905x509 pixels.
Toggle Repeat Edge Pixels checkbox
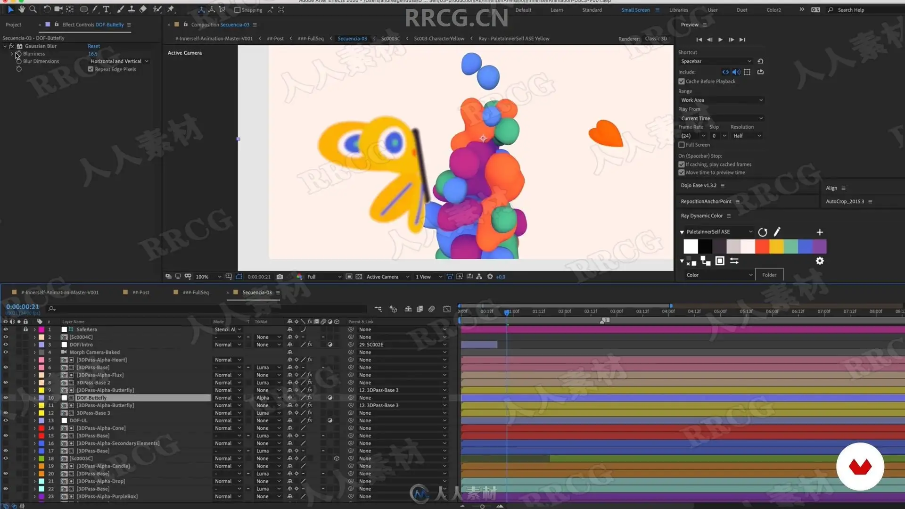point(90,69)
